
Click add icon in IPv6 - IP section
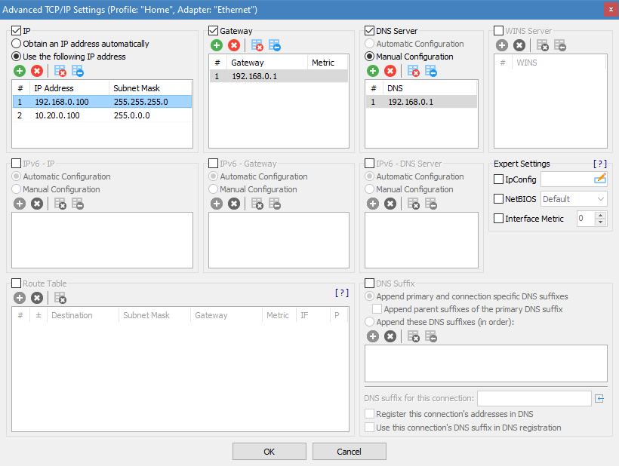click(x=20, y=204)
